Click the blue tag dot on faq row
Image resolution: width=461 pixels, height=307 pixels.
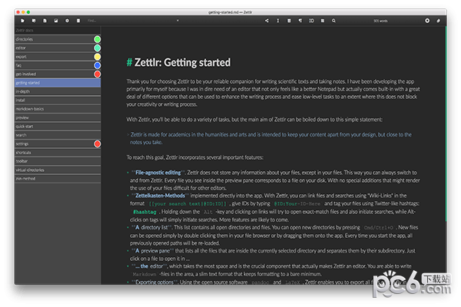coord(98,65)
